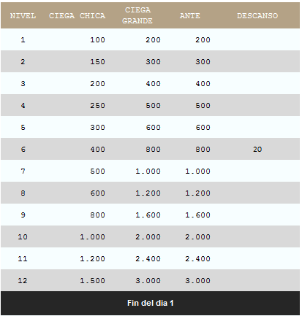Select big blind 2.400 in level 11
This screenshot has height=316, width=302.
pyautogui.click(x=148, y=258)
